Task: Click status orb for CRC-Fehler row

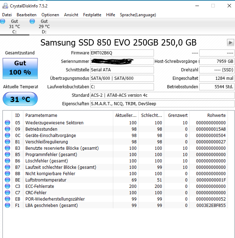Action: pos(7,192)
